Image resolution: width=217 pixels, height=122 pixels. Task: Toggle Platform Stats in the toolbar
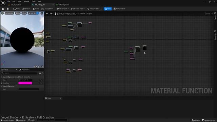point(119,9)
